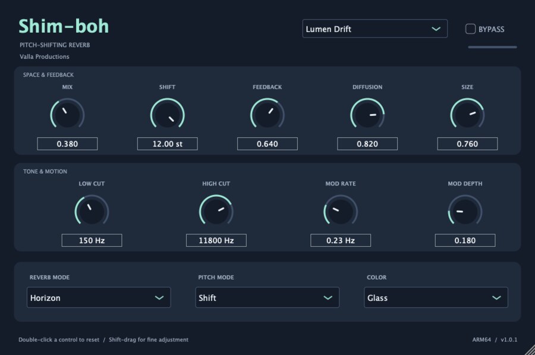Click the PITCH MODE label

tap(216, 277)
